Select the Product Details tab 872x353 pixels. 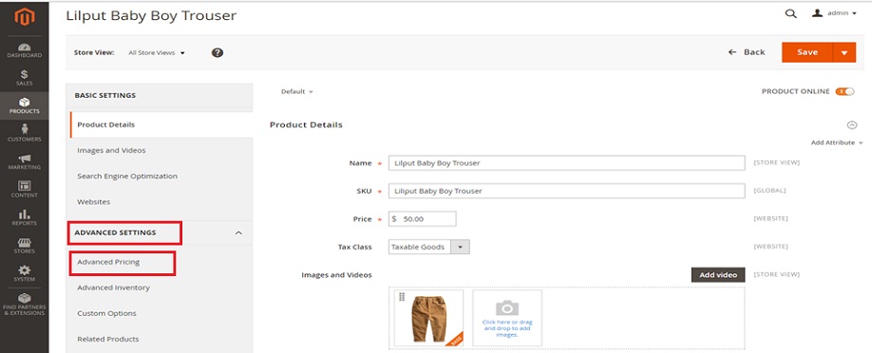(x=161, y=125)
